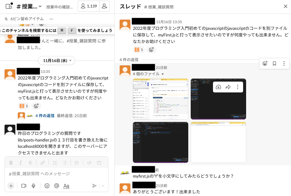Open more actions in reply hover toolbar
The width and height of the screenshot is (291, 196).
point(284,64)
